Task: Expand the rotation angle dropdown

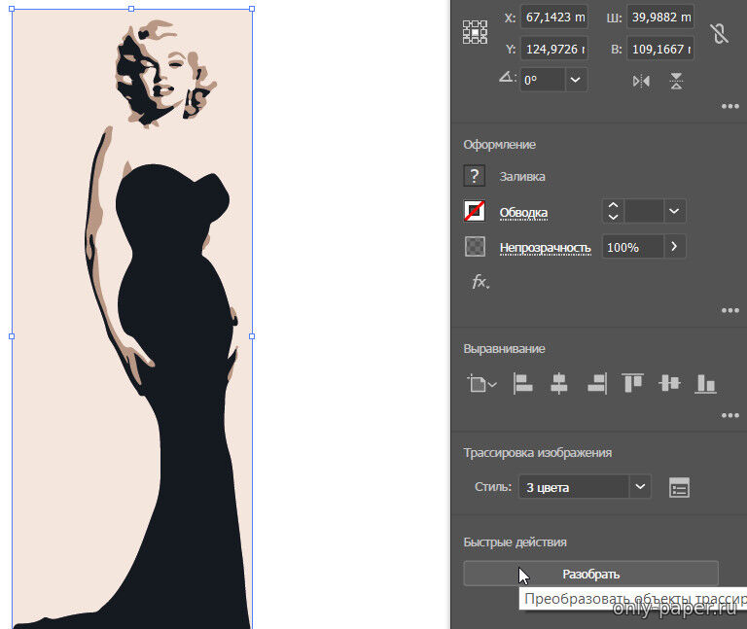Action: pos(576,80)
